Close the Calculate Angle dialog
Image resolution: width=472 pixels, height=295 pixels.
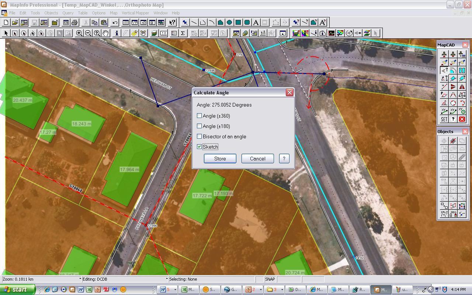tap(289, 93)
